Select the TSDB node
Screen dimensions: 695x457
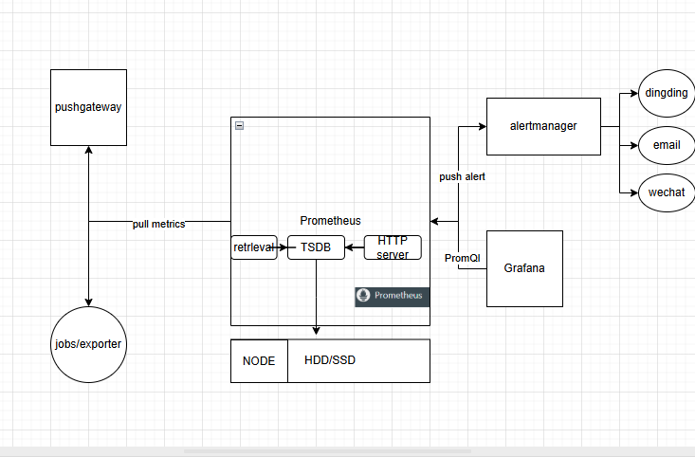(x=316, y=247)
